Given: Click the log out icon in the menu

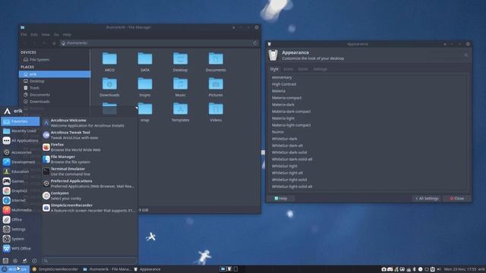Looking at the screenshot, I should pyautogui.click(x=34, y=261).
